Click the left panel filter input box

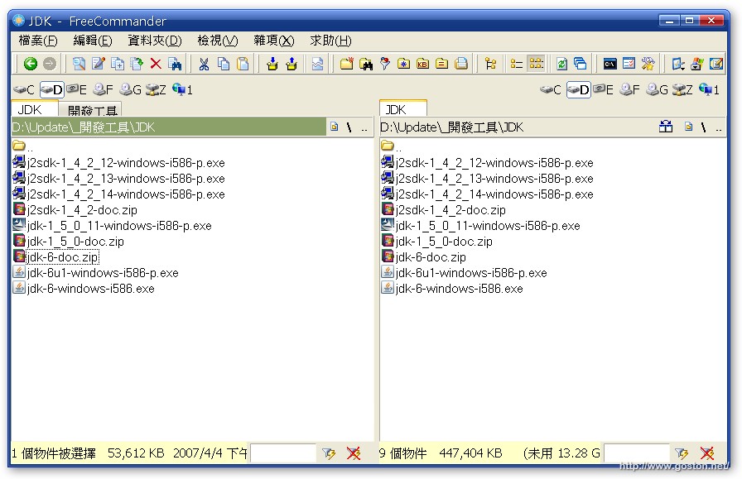click(283, 453)
